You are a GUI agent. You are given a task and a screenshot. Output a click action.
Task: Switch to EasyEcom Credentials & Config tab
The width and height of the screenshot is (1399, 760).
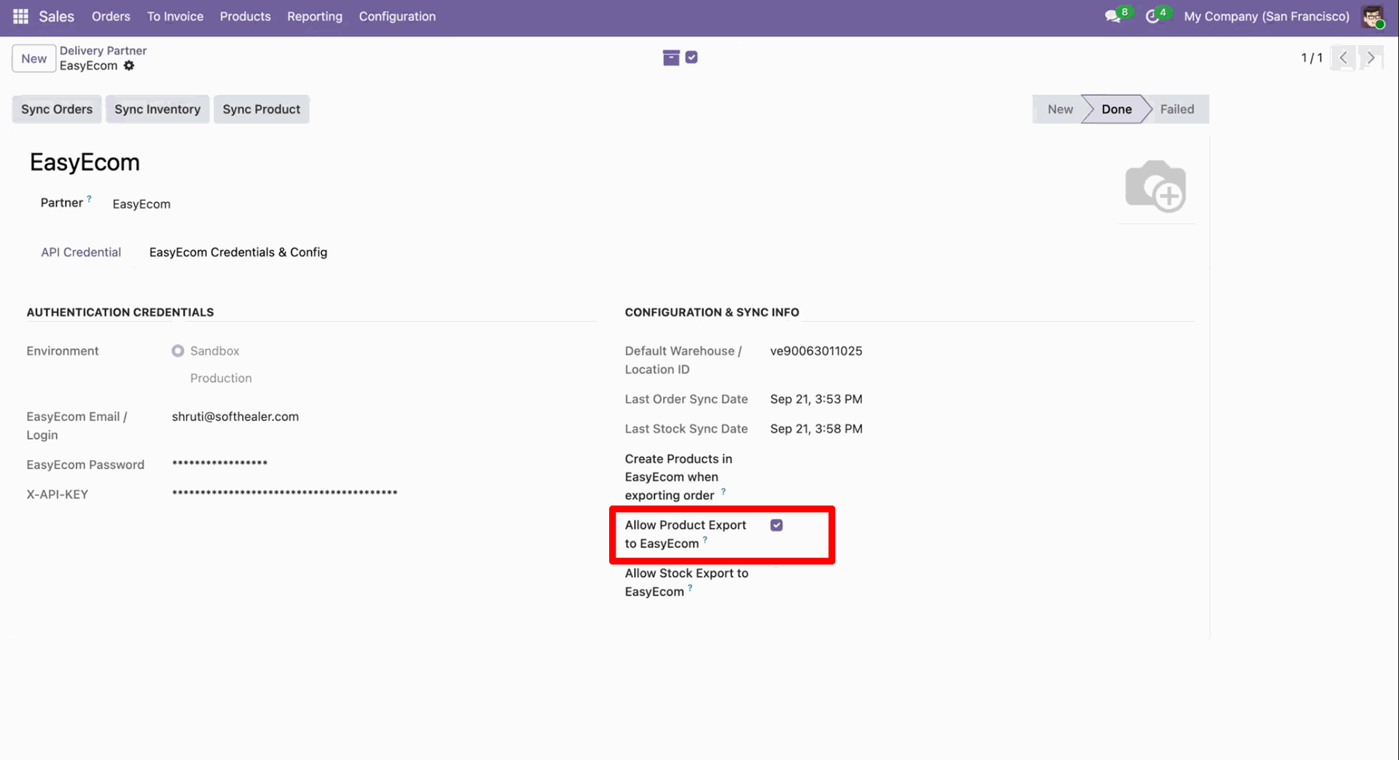[238, 252]
